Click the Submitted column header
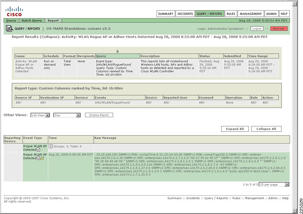Screen dimensions: 303x214 click(x=235, y=56)
